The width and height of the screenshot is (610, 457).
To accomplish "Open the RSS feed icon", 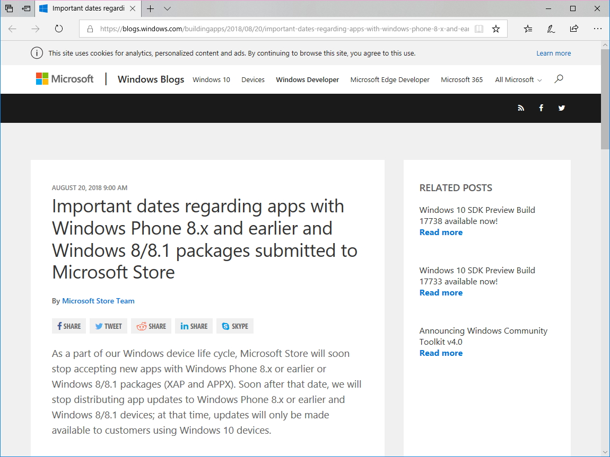I will click(520, 108).
